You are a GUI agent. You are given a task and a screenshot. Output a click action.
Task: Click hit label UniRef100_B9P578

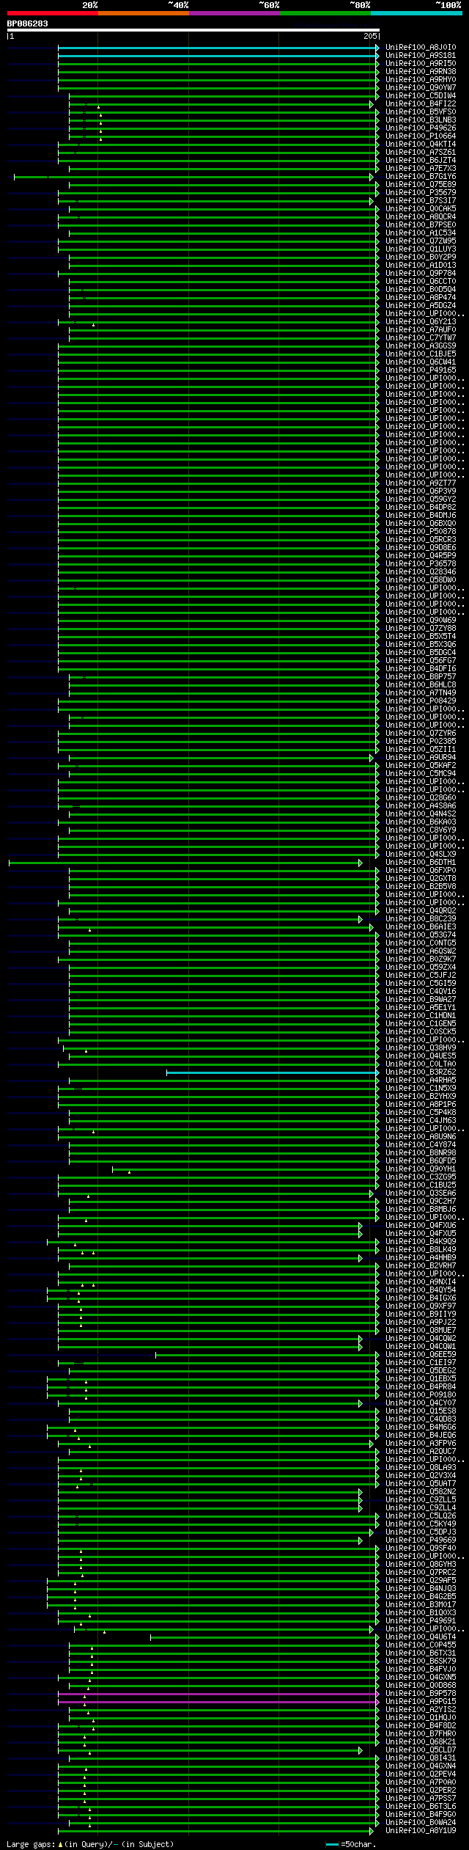(x=421, y=1694)
